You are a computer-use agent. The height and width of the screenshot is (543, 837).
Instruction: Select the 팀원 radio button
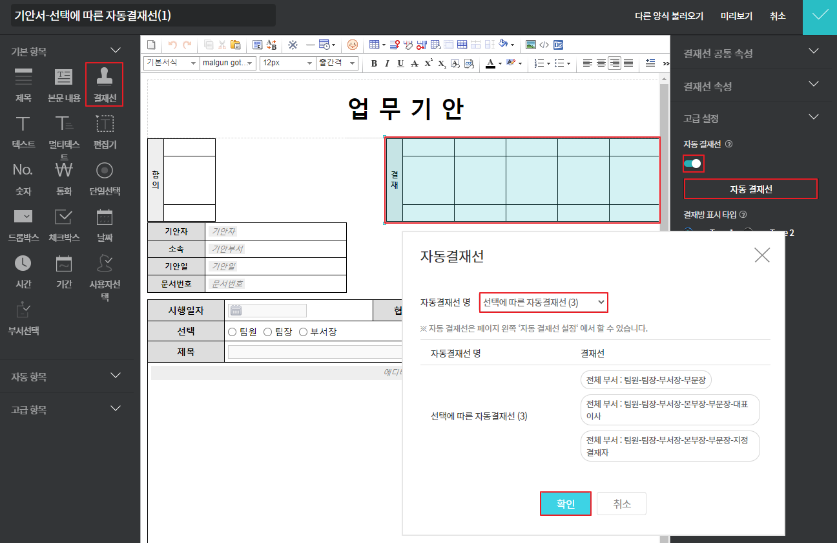point(232,332)
